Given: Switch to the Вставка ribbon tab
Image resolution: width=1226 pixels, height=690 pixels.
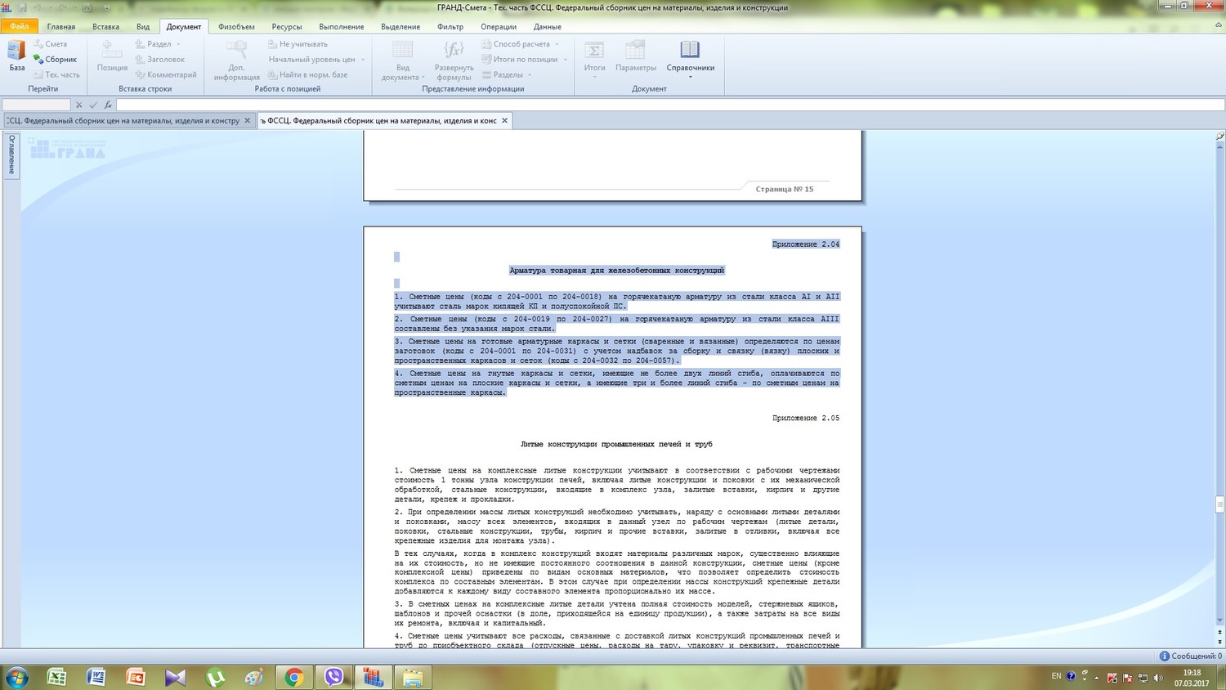Looking at the screenshot, I should coord(106,26).
